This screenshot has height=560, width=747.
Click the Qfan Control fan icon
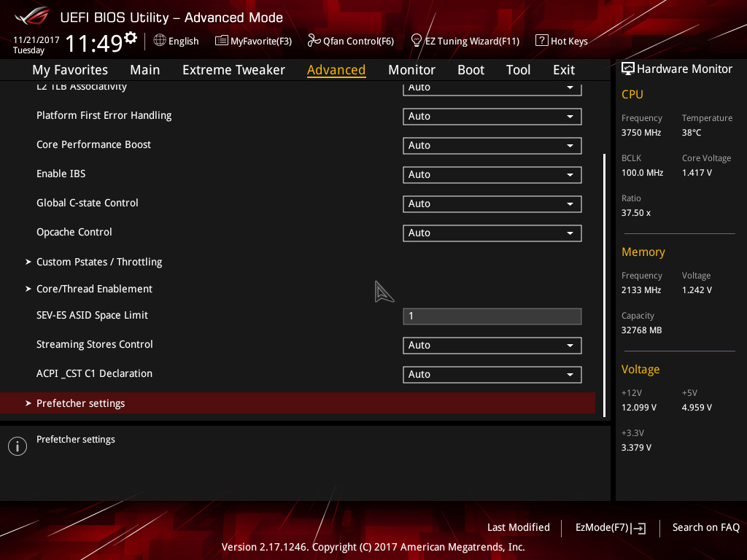314,41
